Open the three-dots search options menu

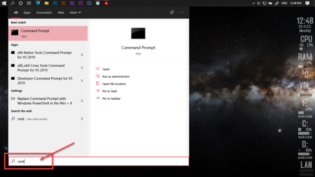[x=182, y=13]
